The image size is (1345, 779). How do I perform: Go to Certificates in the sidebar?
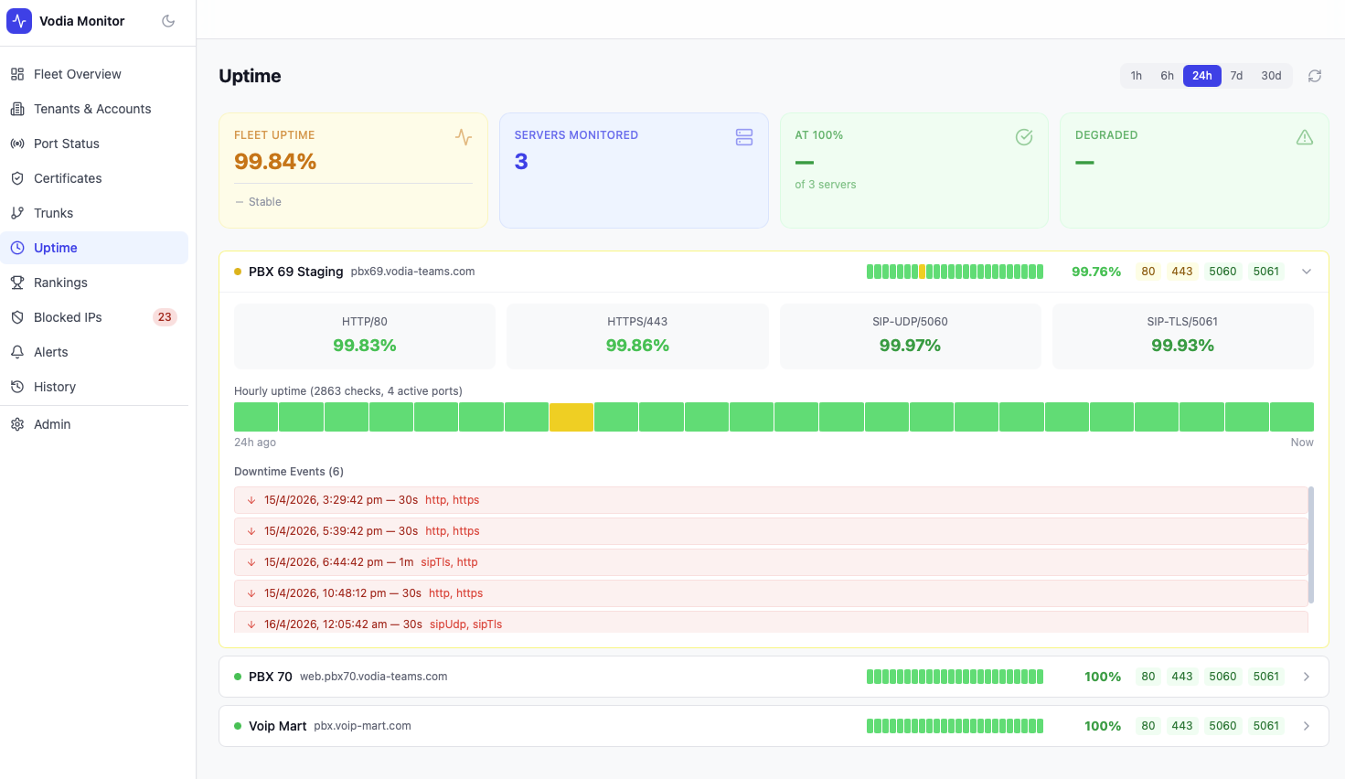[68, 178]
